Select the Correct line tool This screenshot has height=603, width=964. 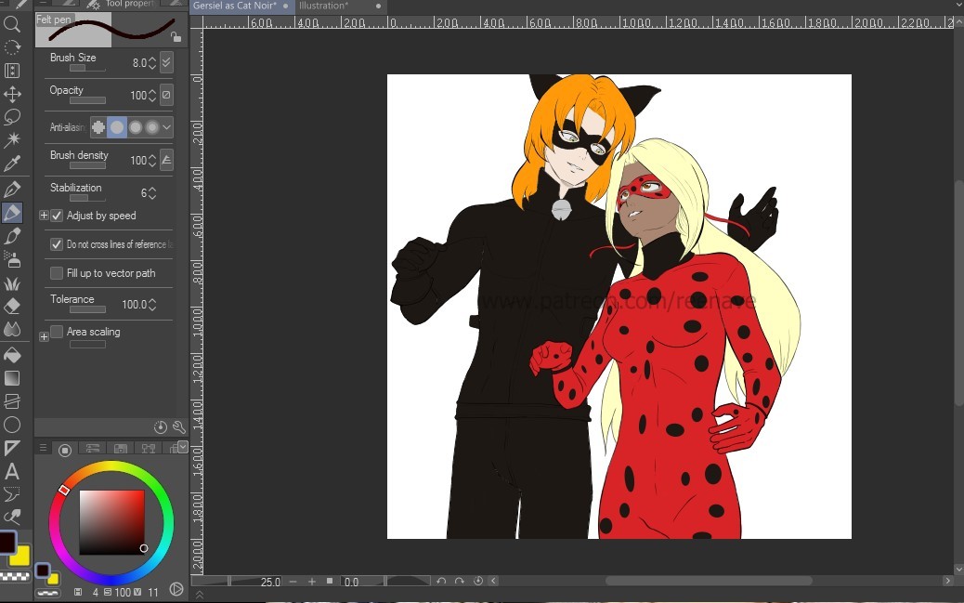click(12, 517)
